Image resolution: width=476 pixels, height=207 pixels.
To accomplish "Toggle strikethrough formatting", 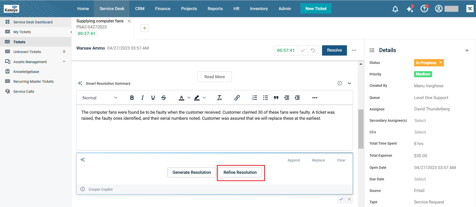I will [x=164, y=98].
